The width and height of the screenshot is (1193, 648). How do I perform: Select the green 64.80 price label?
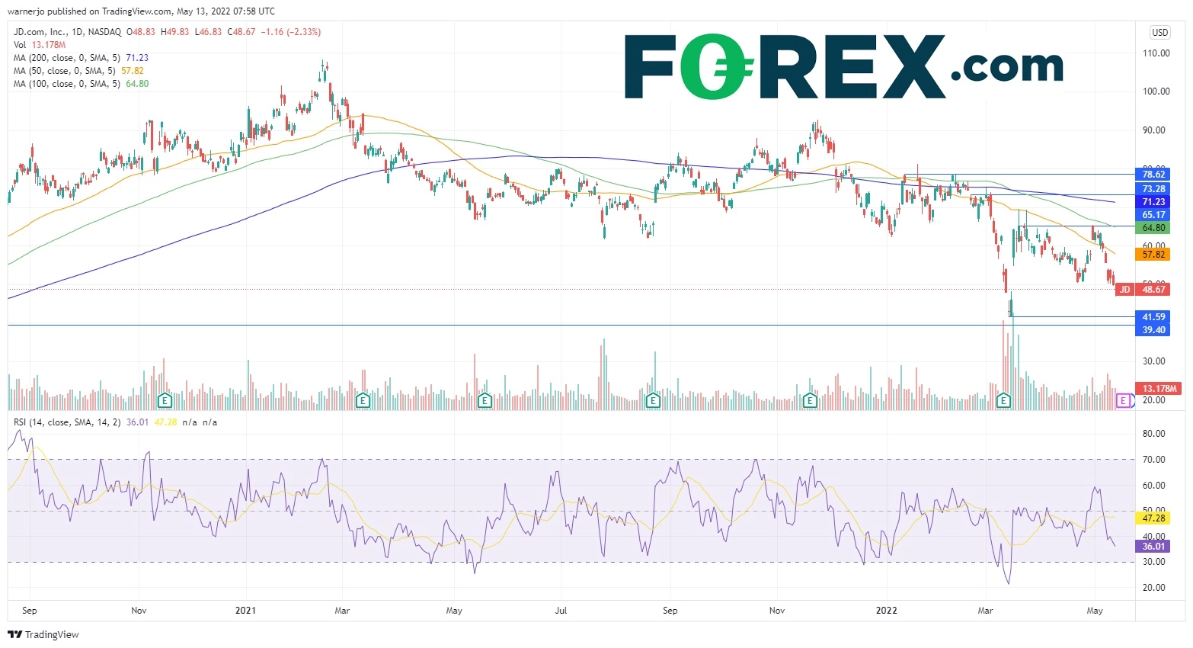pos(1153,228)
